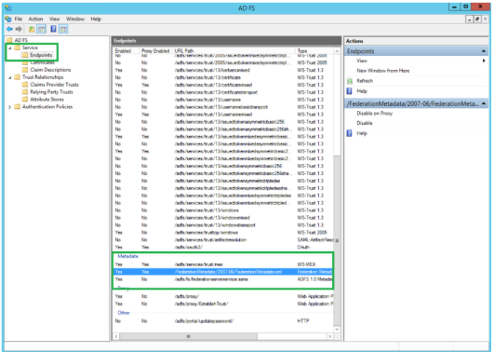Select the federationserverservice.asmx endpoint row
Screen dimensions: 495x352
pyautogui.click(x=223, y=279)
